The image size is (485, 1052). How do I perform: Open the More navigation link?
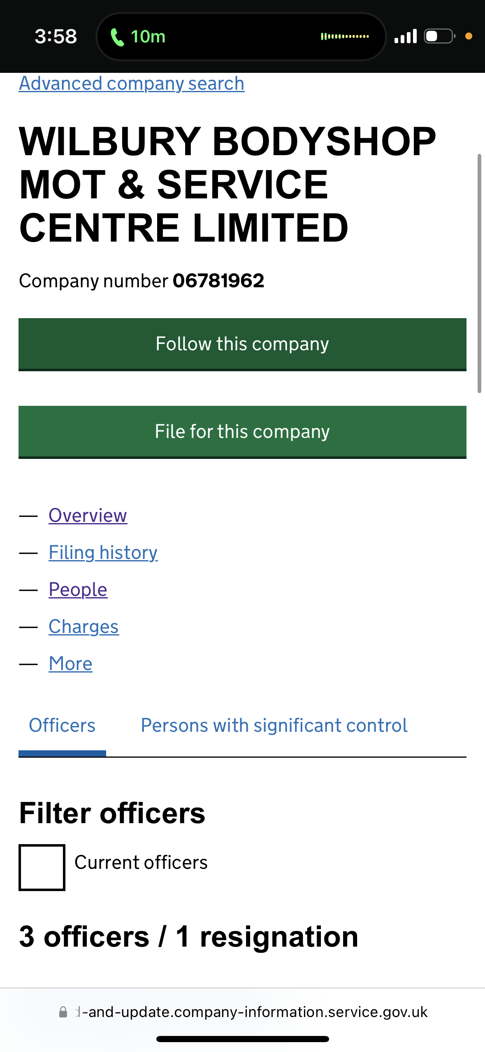tap(70, 663)
